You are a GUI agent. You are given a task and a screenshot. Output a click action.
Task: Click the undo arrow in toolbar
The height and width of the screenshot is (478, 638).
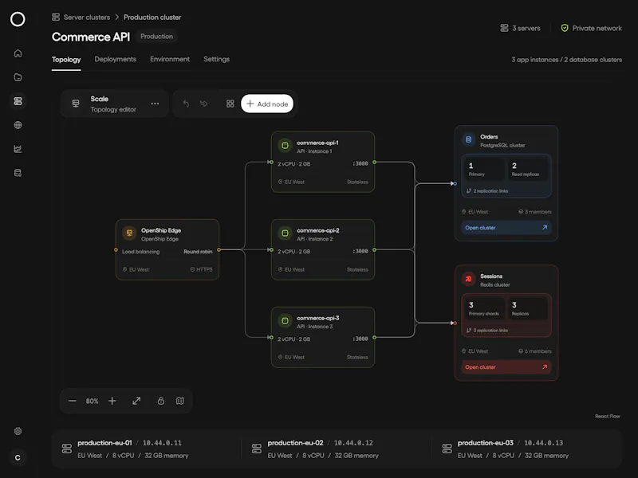pyautogui.click(x=186, y=104)
